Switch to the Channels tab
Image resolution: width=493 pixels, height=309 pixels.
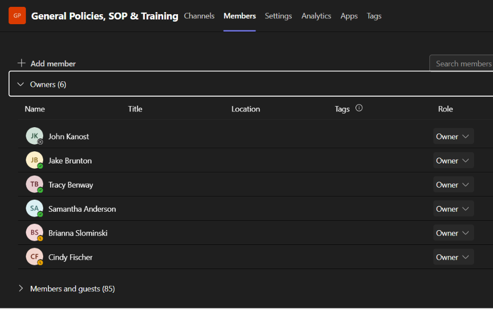tap(199, 16)
